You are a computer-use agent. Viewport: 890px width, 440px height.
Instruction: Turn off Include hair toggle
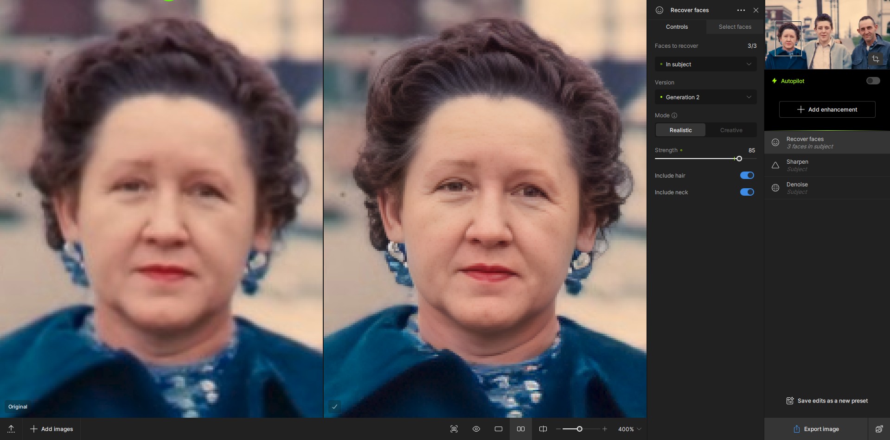[747, 175]
